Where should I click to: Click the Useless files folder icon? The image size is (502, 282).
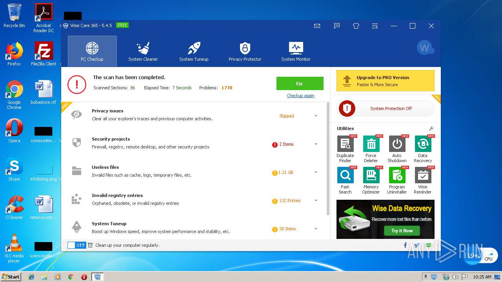pyautogui.click(x=76, y=171)
